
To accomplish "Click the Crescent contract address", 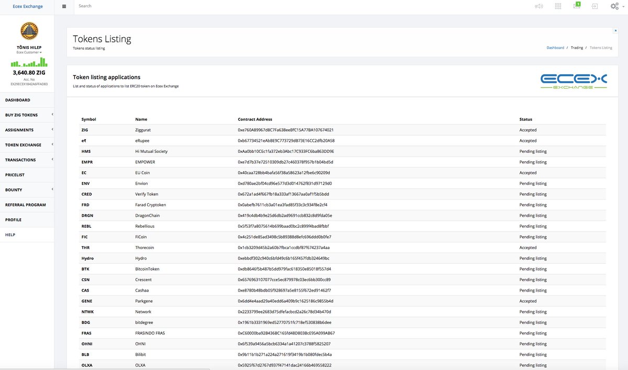I will point(284,279).
